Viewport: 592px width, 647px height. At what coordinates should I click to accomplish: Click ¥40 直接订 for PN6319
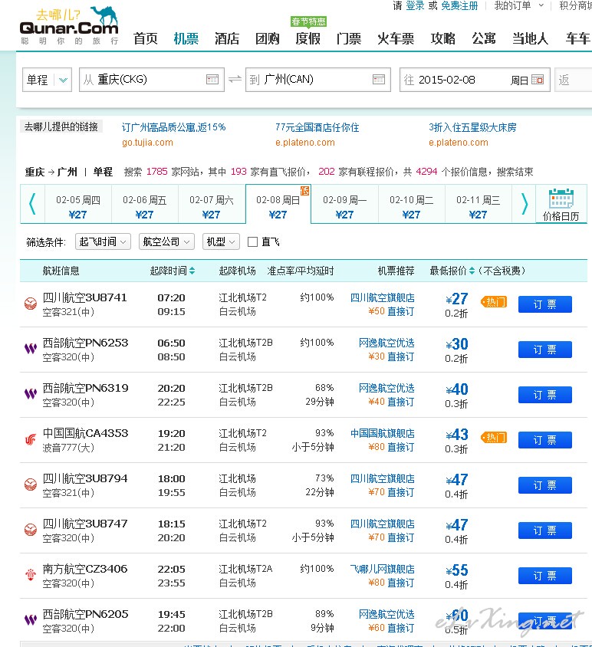point(391,402)
